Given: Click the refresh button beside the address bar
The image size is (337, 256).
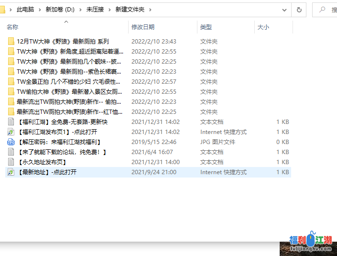Looking at the screenshot, I should click(x=299, y=10).
